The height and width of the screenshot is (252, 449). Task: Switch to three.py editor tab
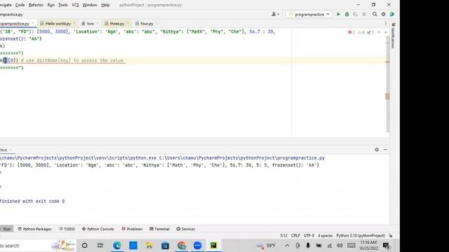tap(117, 23)
